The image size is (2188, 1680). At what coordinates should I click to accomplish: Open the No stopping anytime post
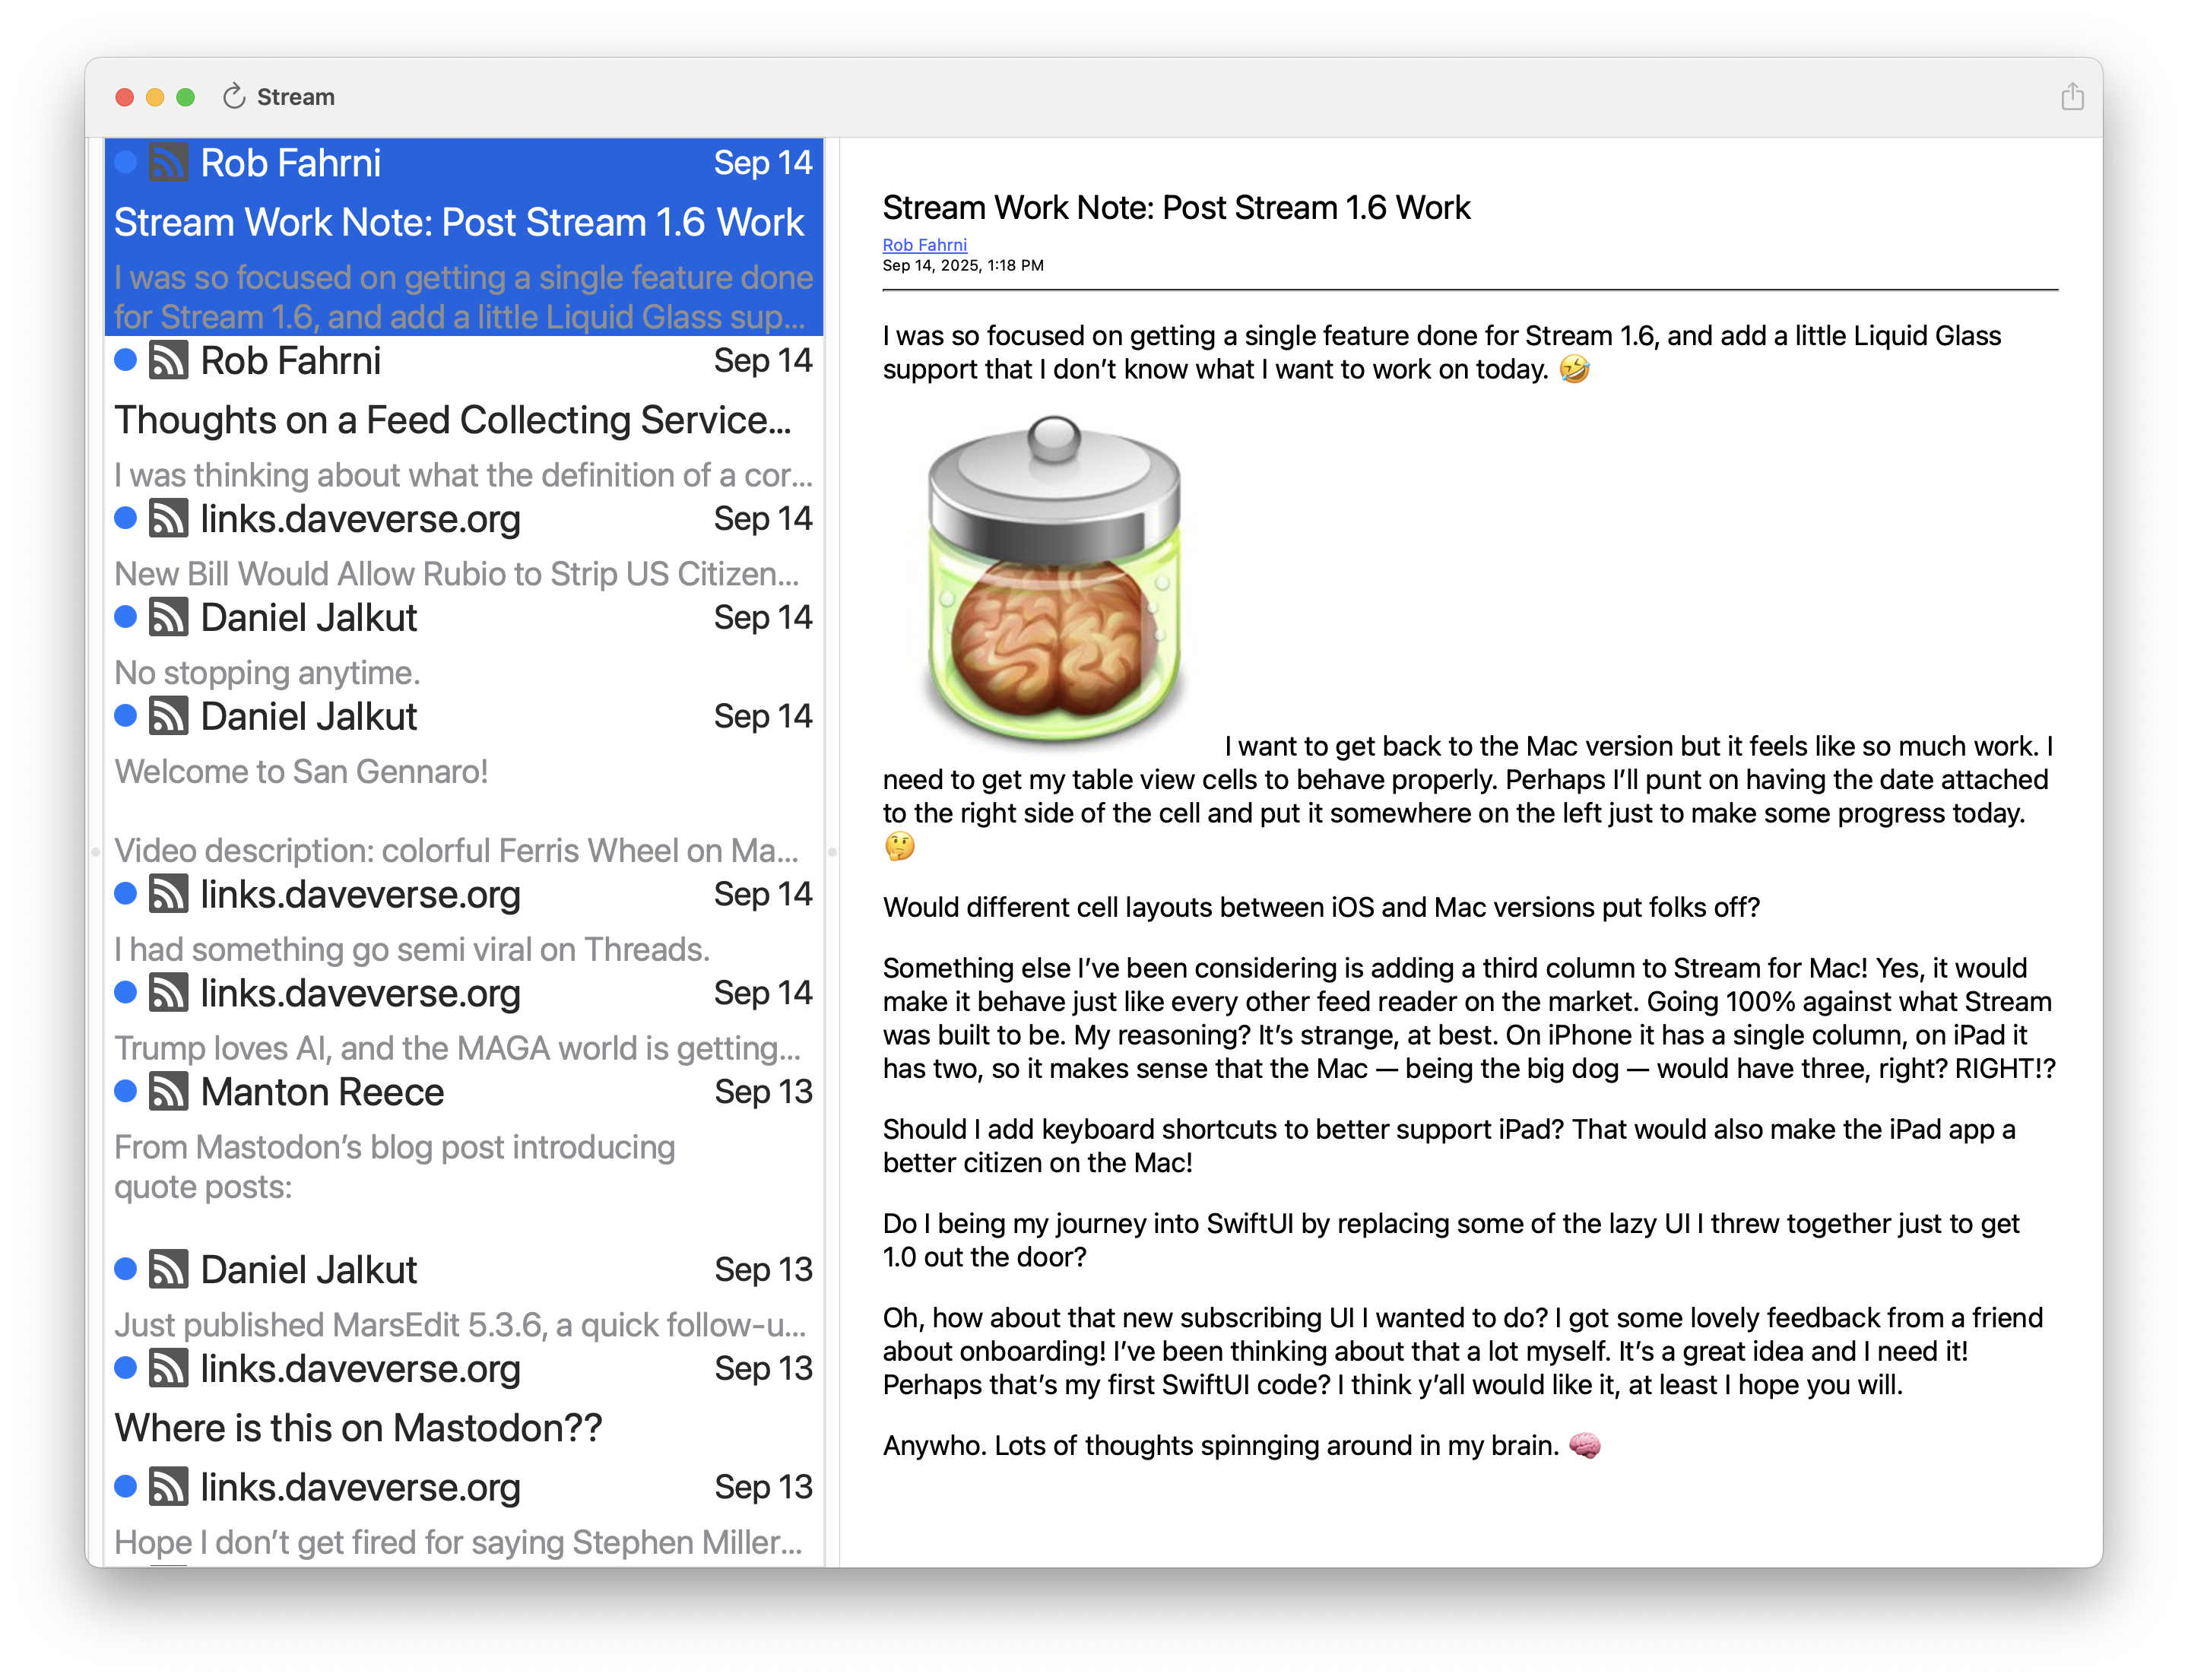[464, 643]
